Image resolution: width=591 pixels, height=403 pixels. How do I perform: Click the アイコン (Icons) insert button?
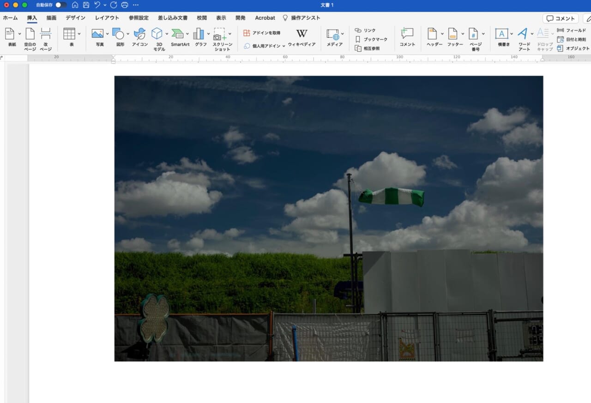pos(139,34)
